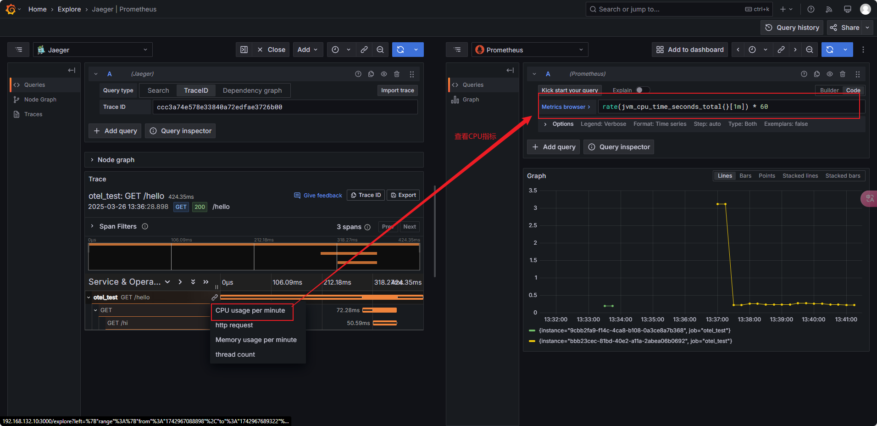Viewport: 877px width, 426px height.
Task: Export the trace
Action: (x=403, y=195)
